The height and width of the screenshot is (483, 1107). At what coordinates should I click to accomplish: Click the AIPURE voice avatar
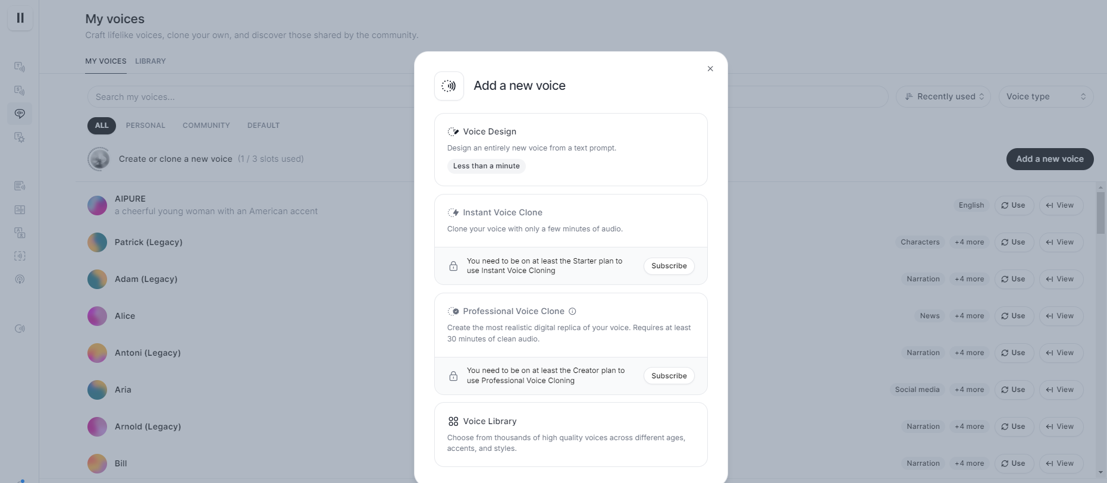click(98, 205)
